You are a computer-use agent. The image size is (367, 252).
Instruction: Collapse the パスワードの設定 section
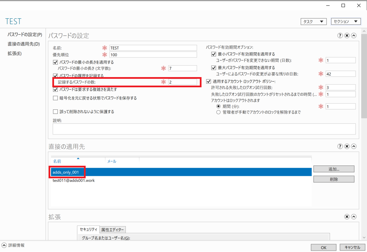coord(354,36)
